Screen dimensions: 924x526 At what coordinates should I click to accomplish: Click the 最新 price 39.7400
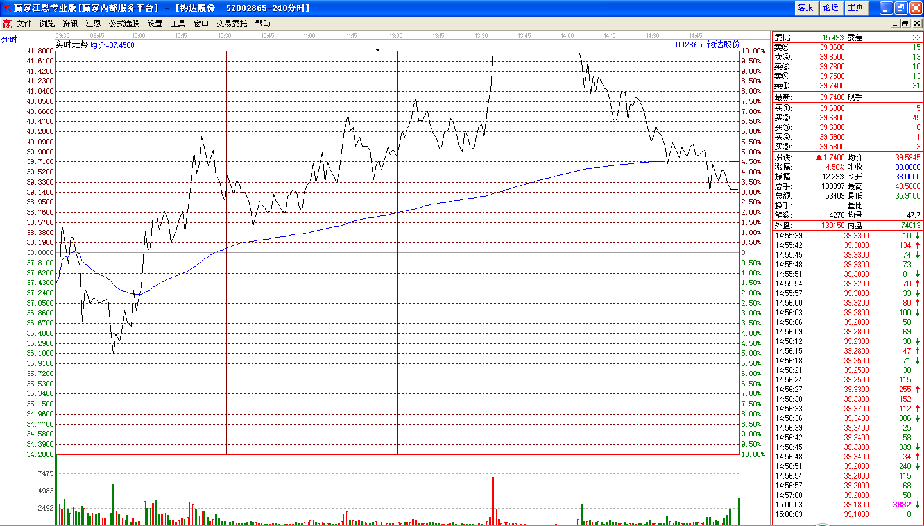pyautogui.click(x=832, y=97)
